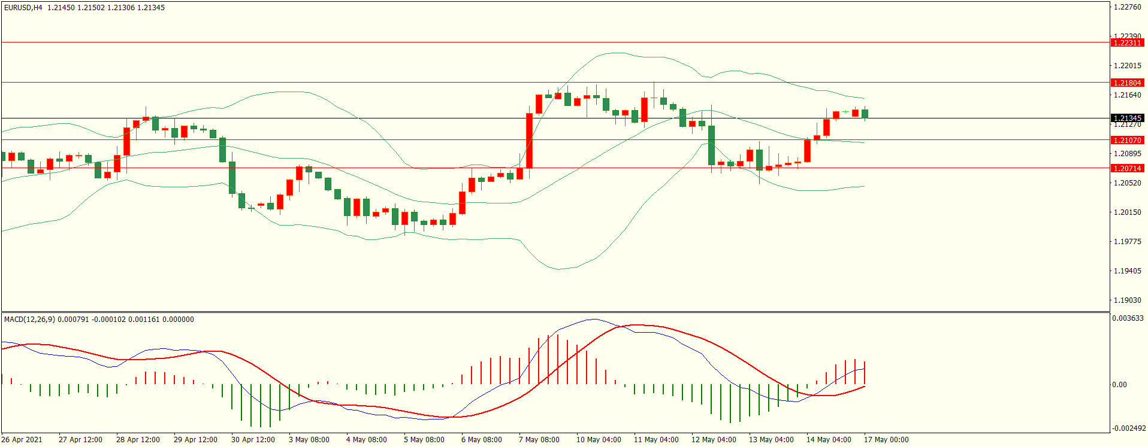Click the 7 May 08:00 time label
This screenshot has width=1148, height=447.
539,440
